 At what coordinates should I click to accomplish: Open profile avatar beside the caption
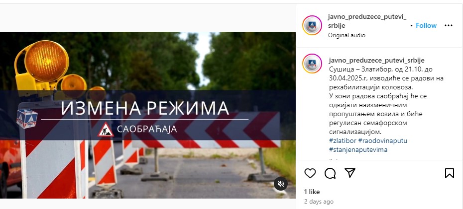coord(312,63)
